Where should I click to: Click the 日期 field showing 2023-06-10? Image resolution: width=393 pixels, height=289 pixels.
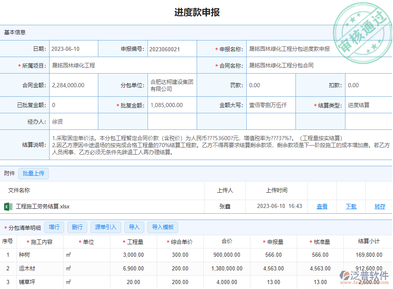(x=73, y=49)
